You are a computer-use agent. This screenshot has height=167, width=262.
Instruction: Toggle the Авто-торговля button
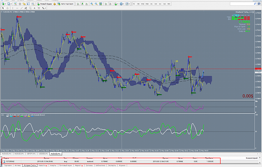(x=65, y=4)
